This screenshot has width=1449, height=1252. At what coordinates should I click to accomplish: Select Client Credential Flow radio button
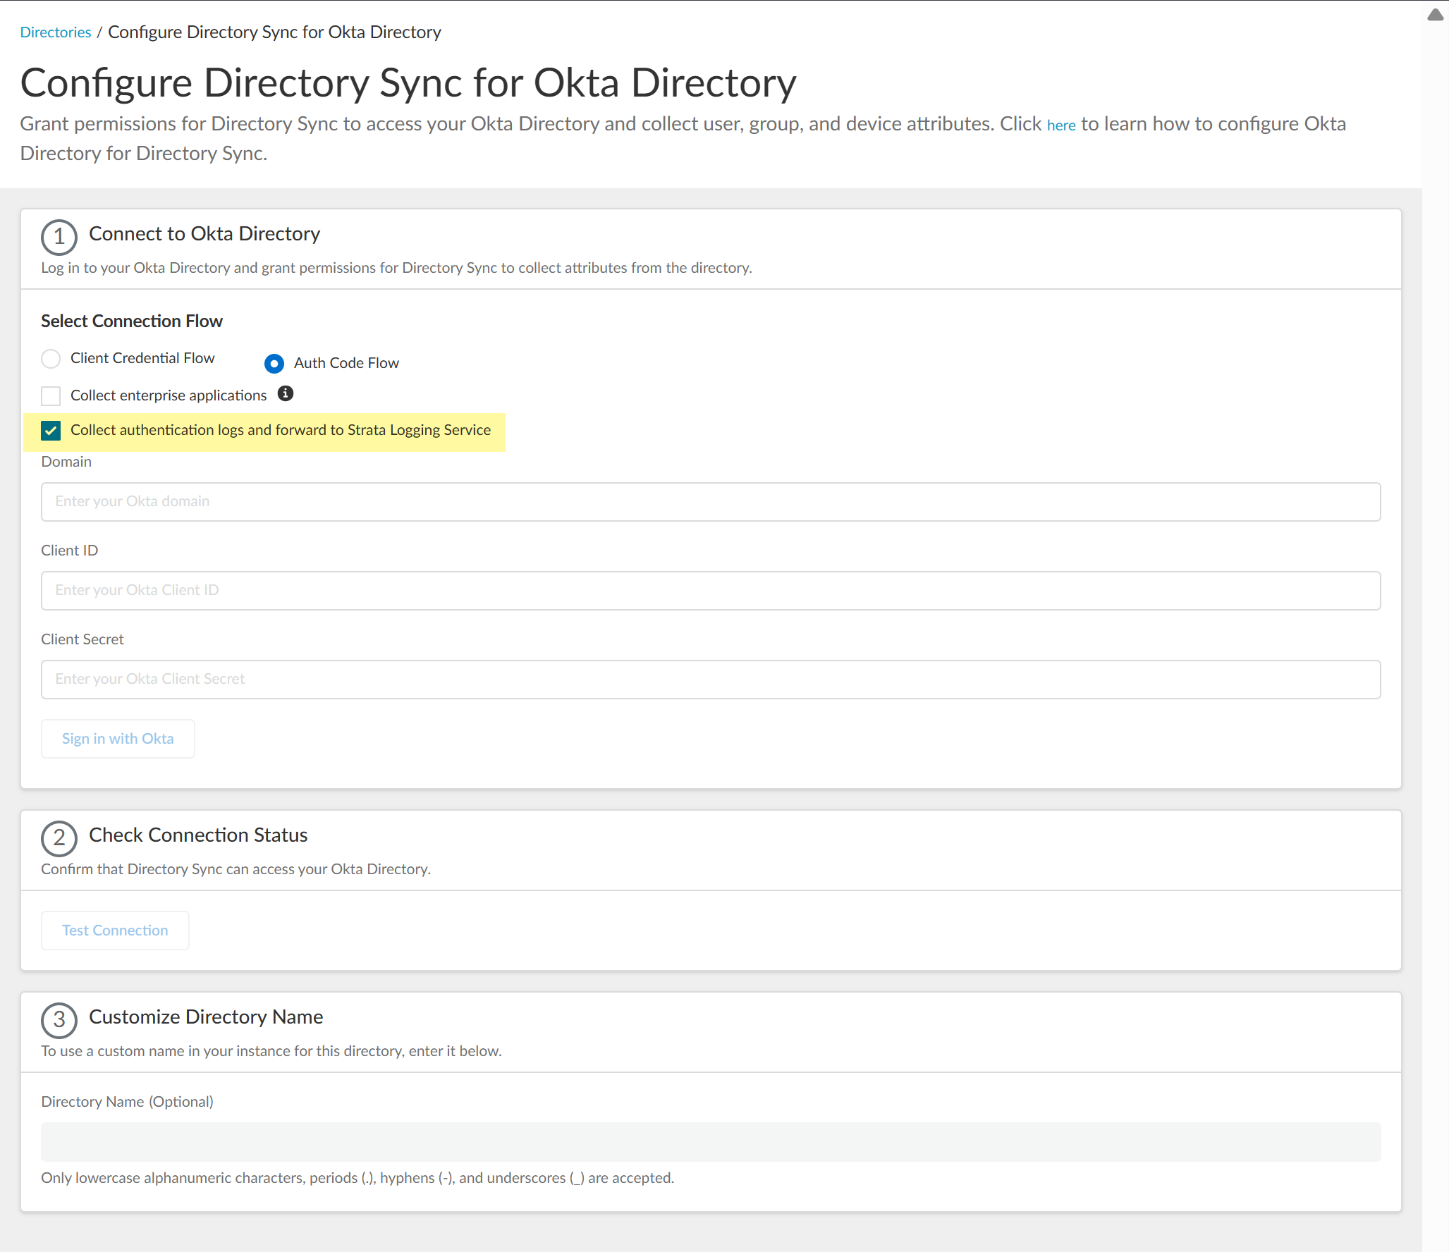pos(51,359)
